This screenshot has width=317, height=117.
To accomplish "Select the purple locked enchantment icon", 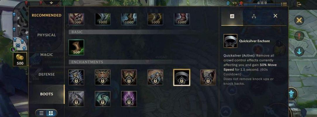I will point(129,99).
